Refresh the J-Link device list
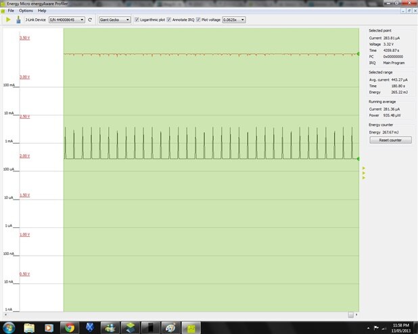 tap(91, 20)
